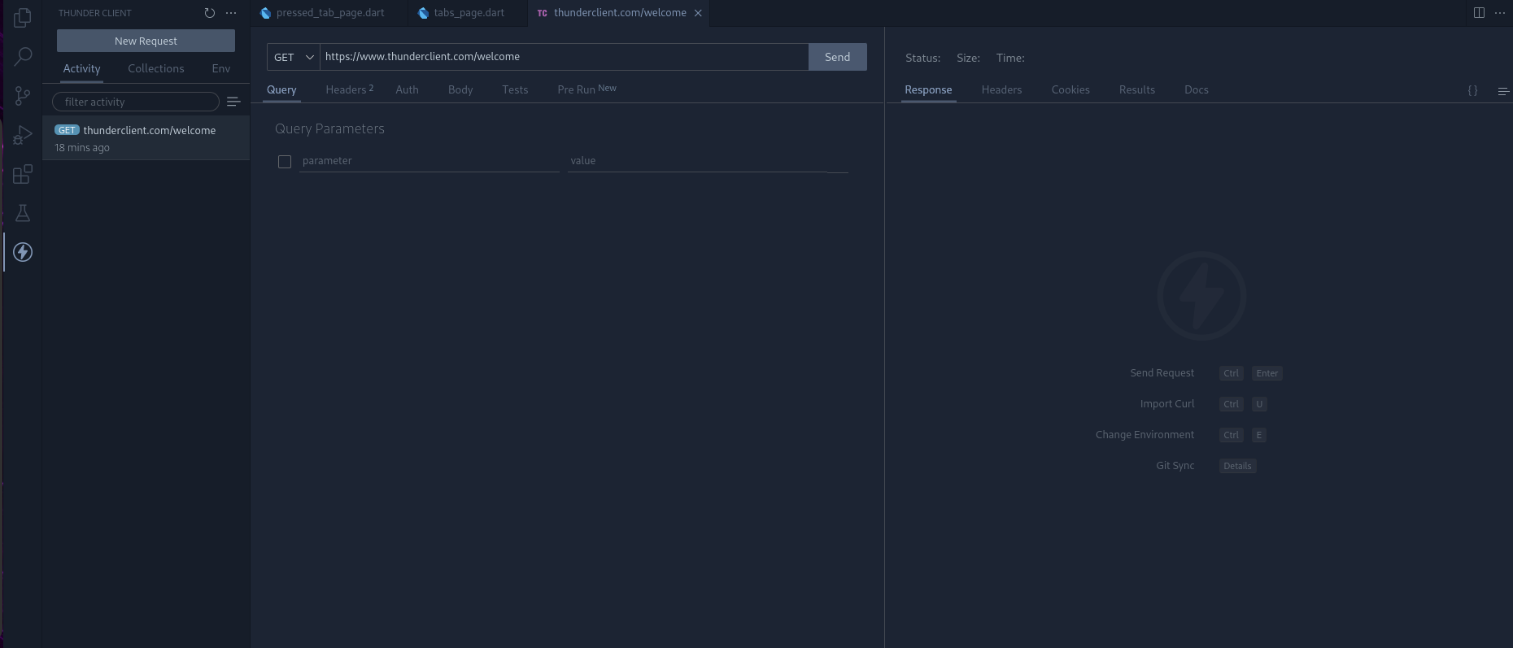1513x648 pixels.
Task: Open the Source Control view
Action: pyautogui.click(x=23, y=96)
